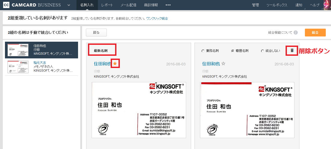
Task: Open 住田和也 name link on latest card
Action: [x=102, y=64]
